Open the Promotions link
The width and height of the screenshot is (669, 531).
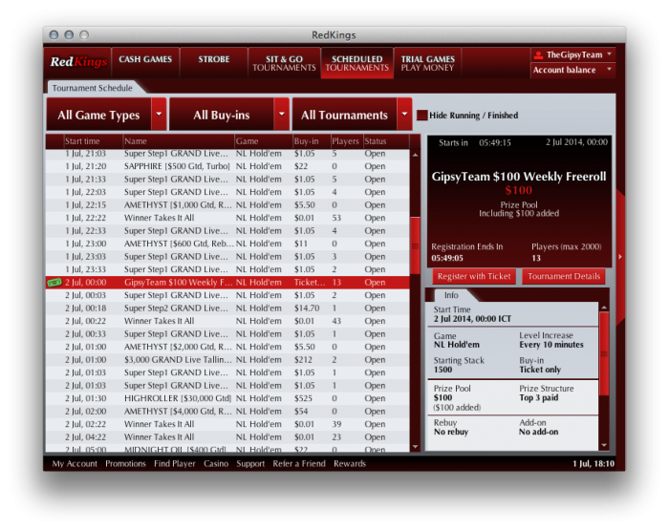coord(125,463)
